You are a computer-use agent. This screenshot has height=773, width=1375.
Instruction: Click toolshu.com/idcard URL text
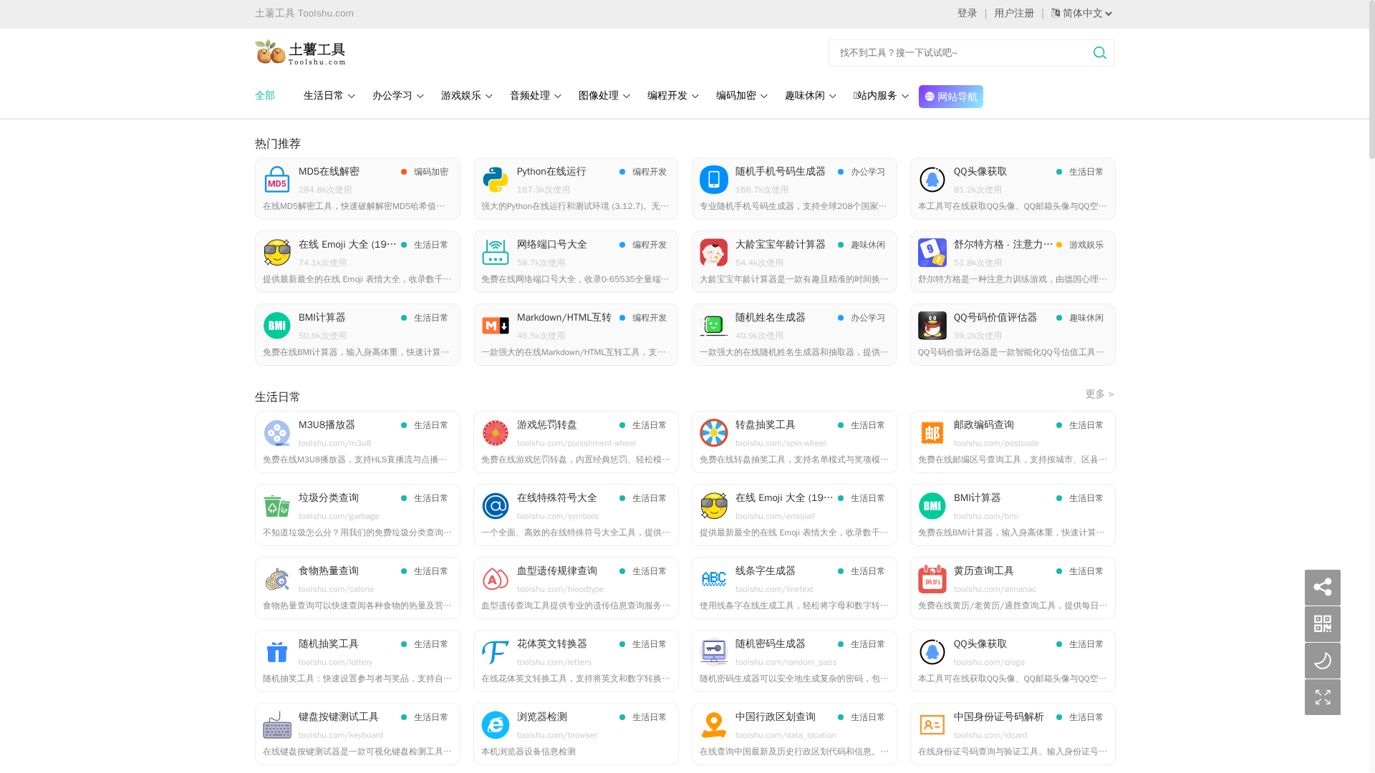pos(990,735)
